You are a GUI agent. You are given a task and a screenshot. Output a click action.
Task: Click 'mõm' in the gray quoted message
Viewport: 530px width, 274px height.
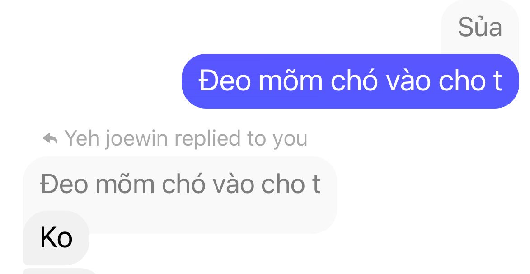tap(125, 184)
